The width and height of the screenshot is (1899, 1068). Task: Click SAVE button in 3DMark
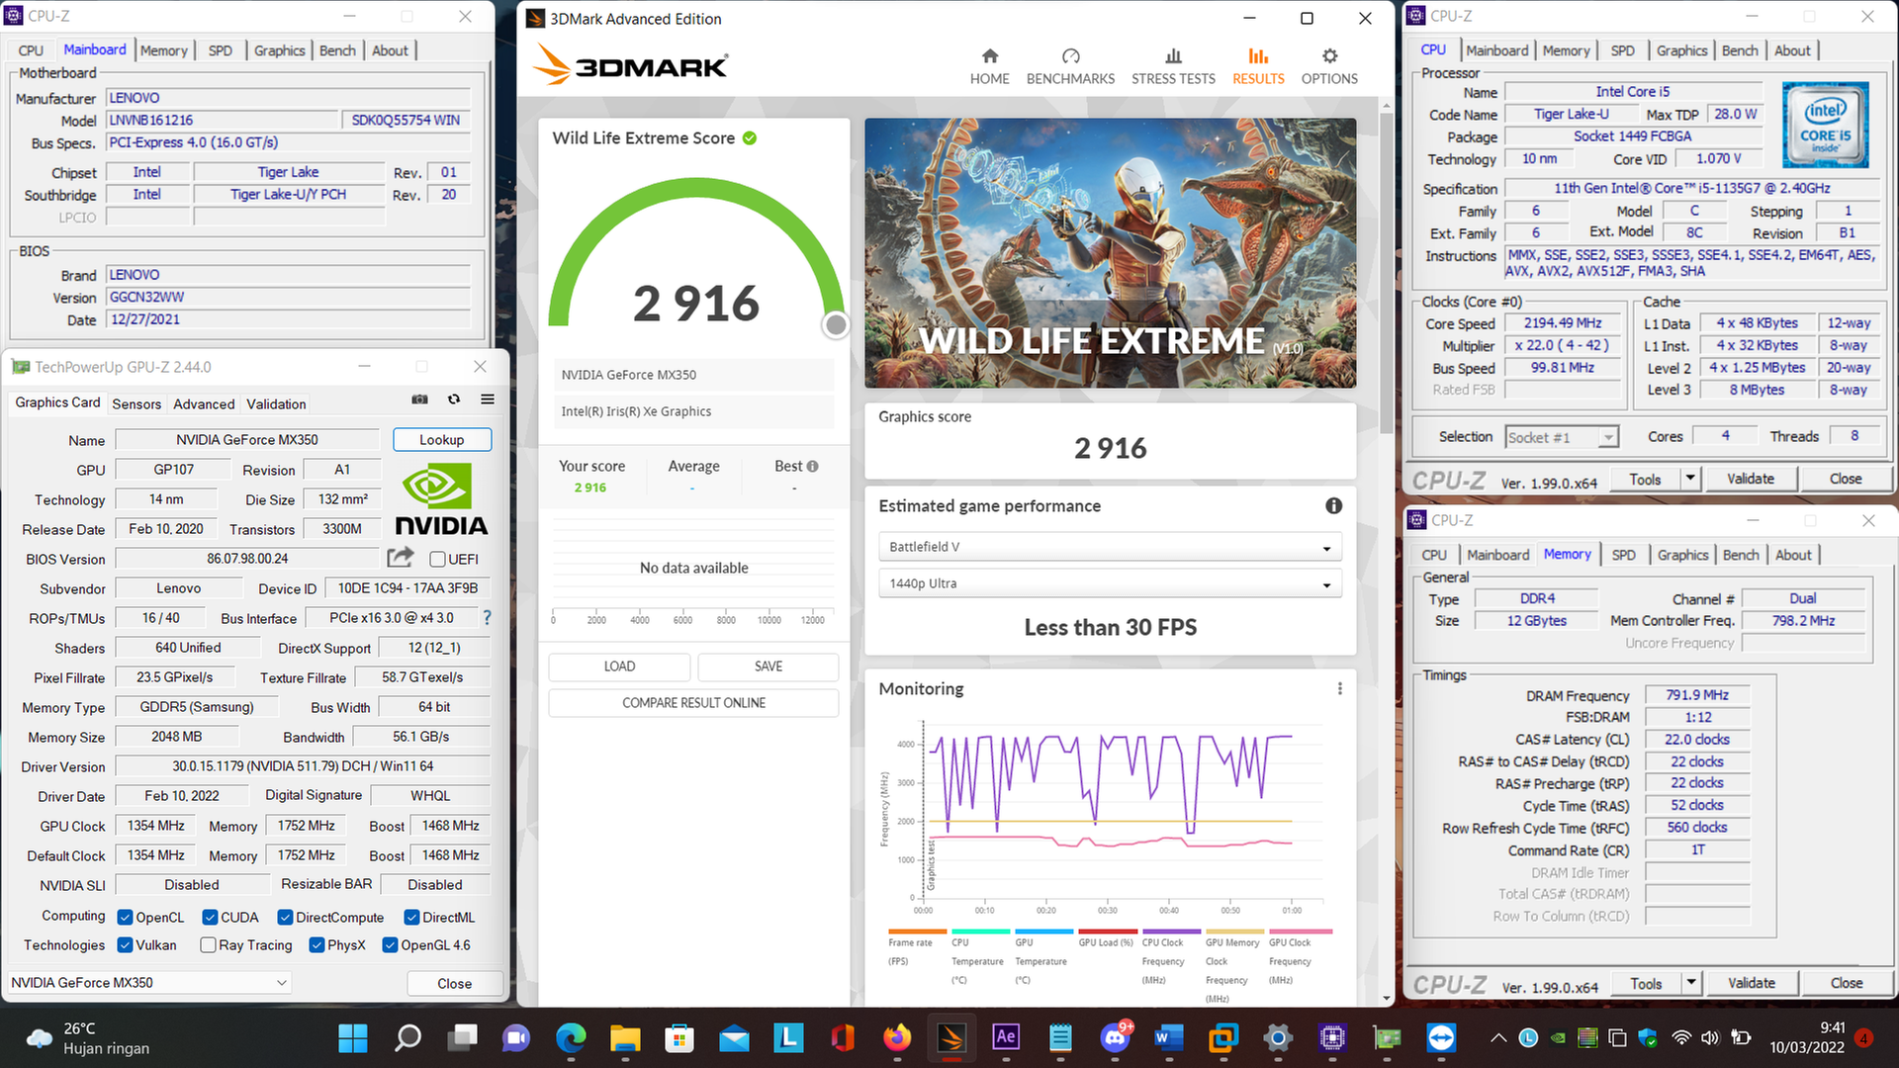tap(769, 667)
